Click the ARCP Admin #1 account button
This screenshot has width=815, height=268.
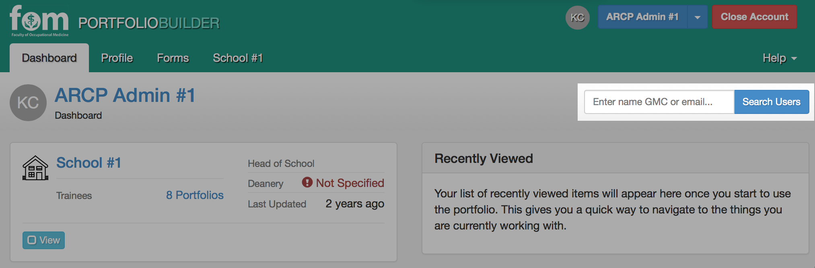click(x=642, y=17)
